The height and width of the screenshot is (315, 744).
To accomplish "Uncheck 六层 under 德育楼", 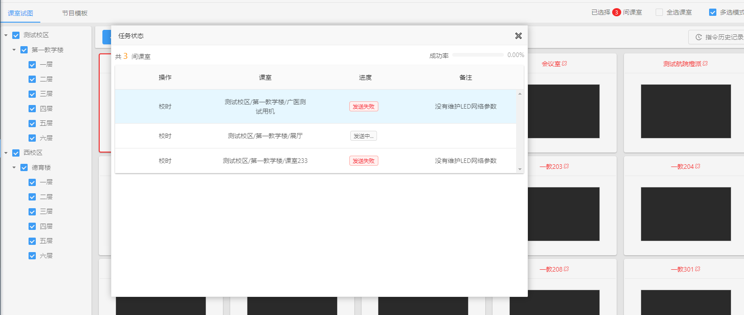I will [x=32, y=256].
